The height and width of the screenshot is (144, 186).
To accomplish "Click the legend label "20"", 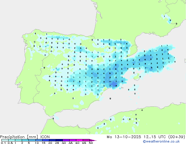I will [50, 143].
